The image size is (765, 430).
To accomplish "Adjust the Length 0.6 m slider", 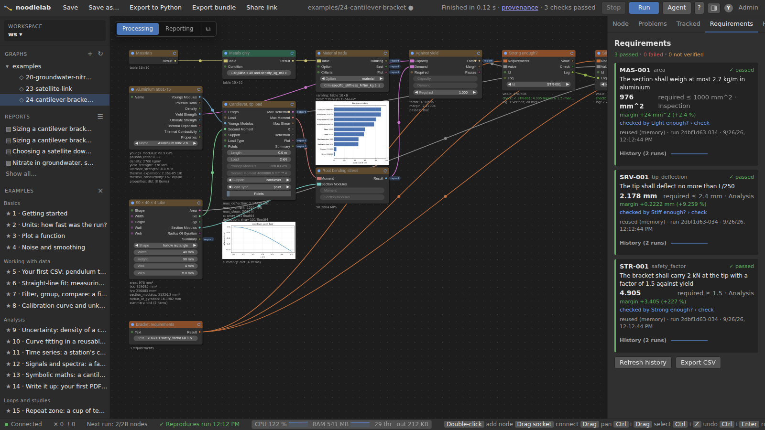I will 259,153.
